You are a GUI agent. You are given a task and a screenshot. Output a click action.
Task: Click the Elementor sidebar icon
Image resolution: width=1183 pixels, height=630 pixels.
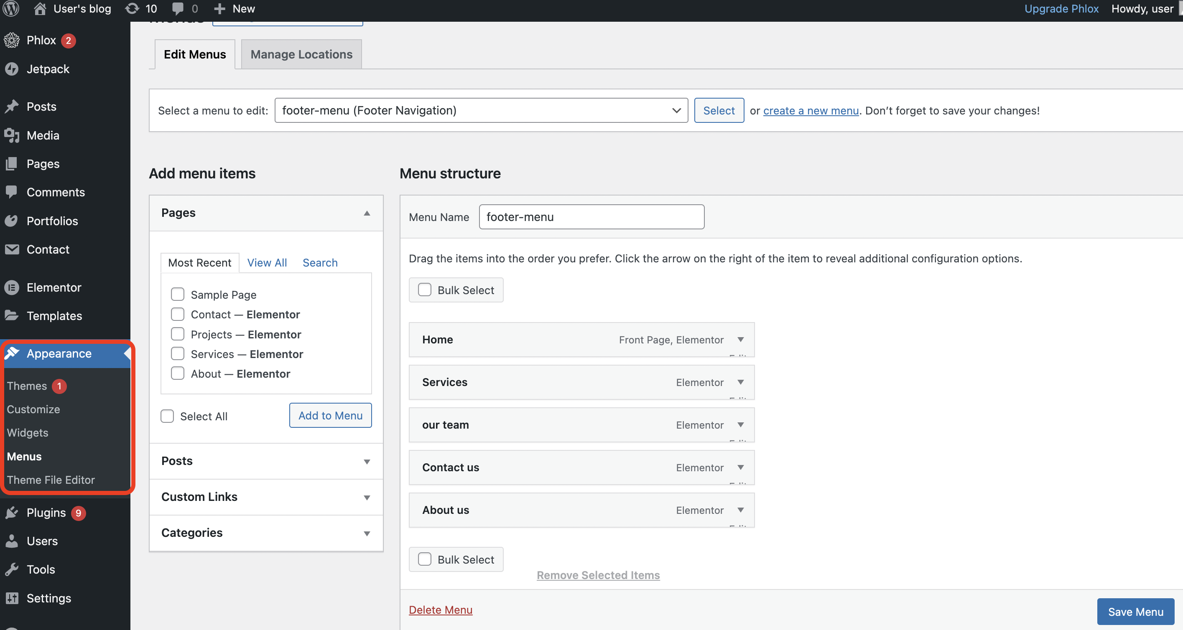pyautogui.click(x=12, y=287)
